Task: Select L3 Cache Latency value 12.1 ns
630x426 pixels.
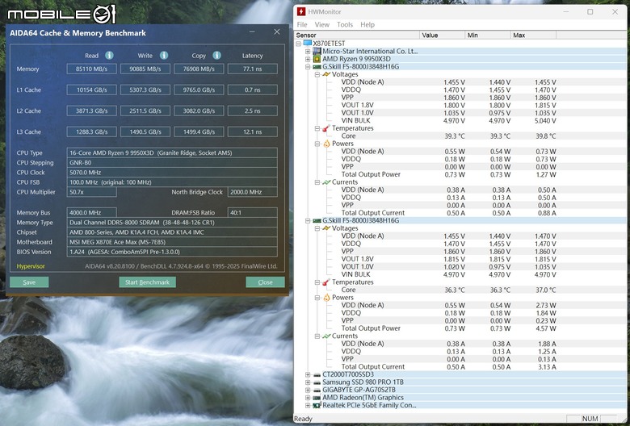Action: (252, 132)
